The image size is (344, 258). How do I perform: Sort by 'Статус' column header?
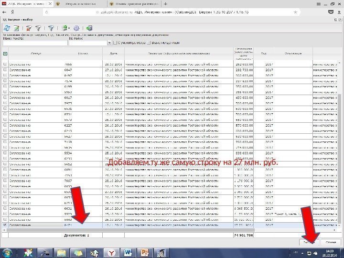pos(36,54)
